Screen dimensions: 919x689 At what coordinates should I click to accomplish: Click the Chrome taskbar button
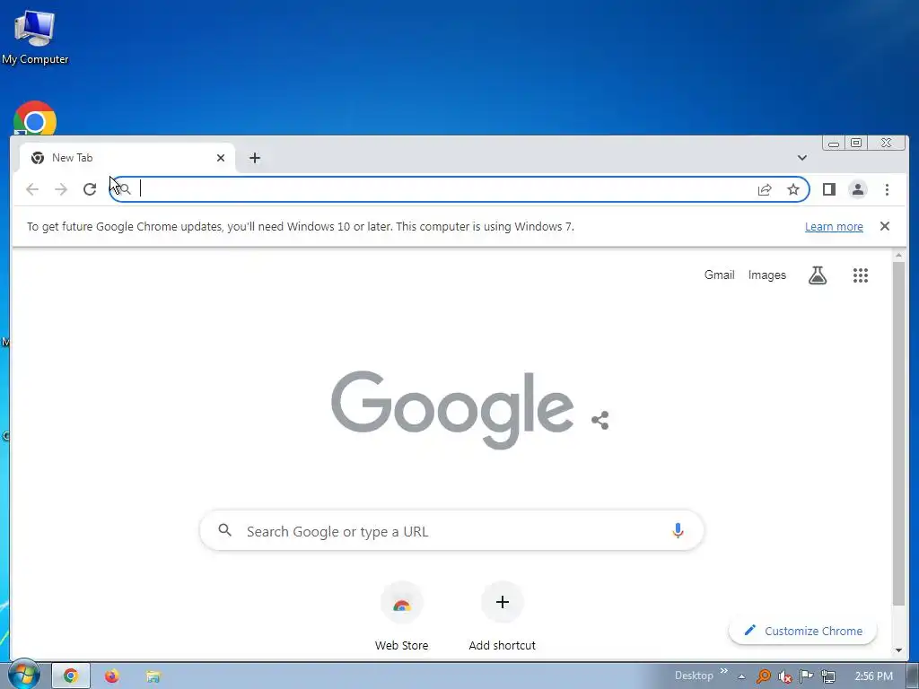point(71,676)
